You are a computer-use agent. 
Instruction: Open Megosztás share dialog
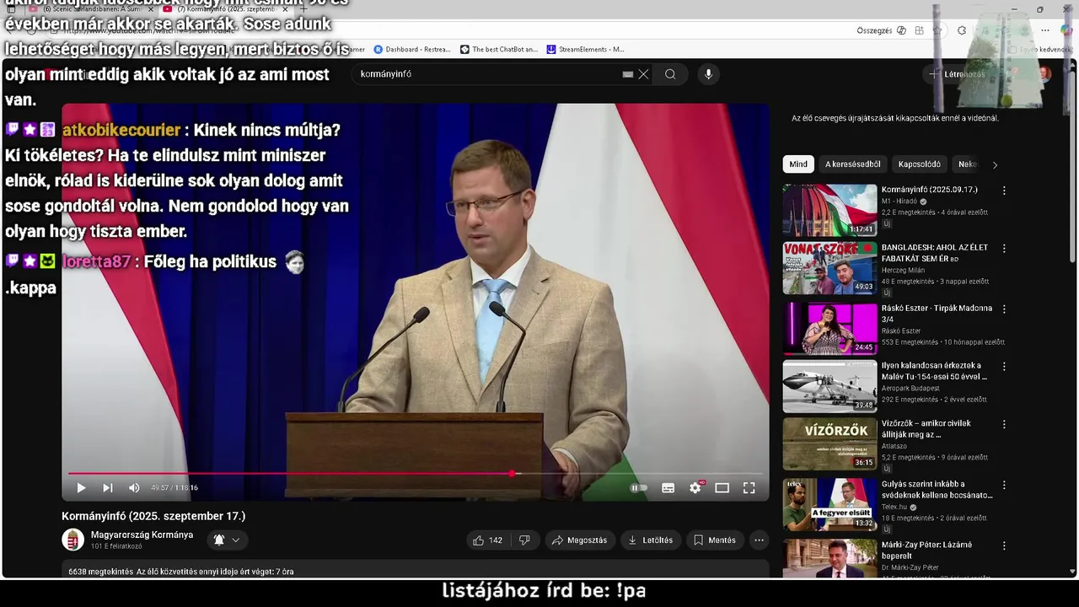point(579,540)
